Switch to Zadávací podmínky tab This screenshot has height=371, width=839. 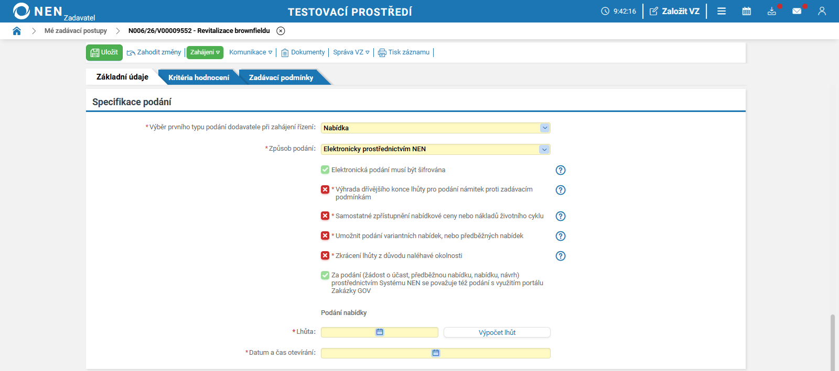[x=281, y=77]
